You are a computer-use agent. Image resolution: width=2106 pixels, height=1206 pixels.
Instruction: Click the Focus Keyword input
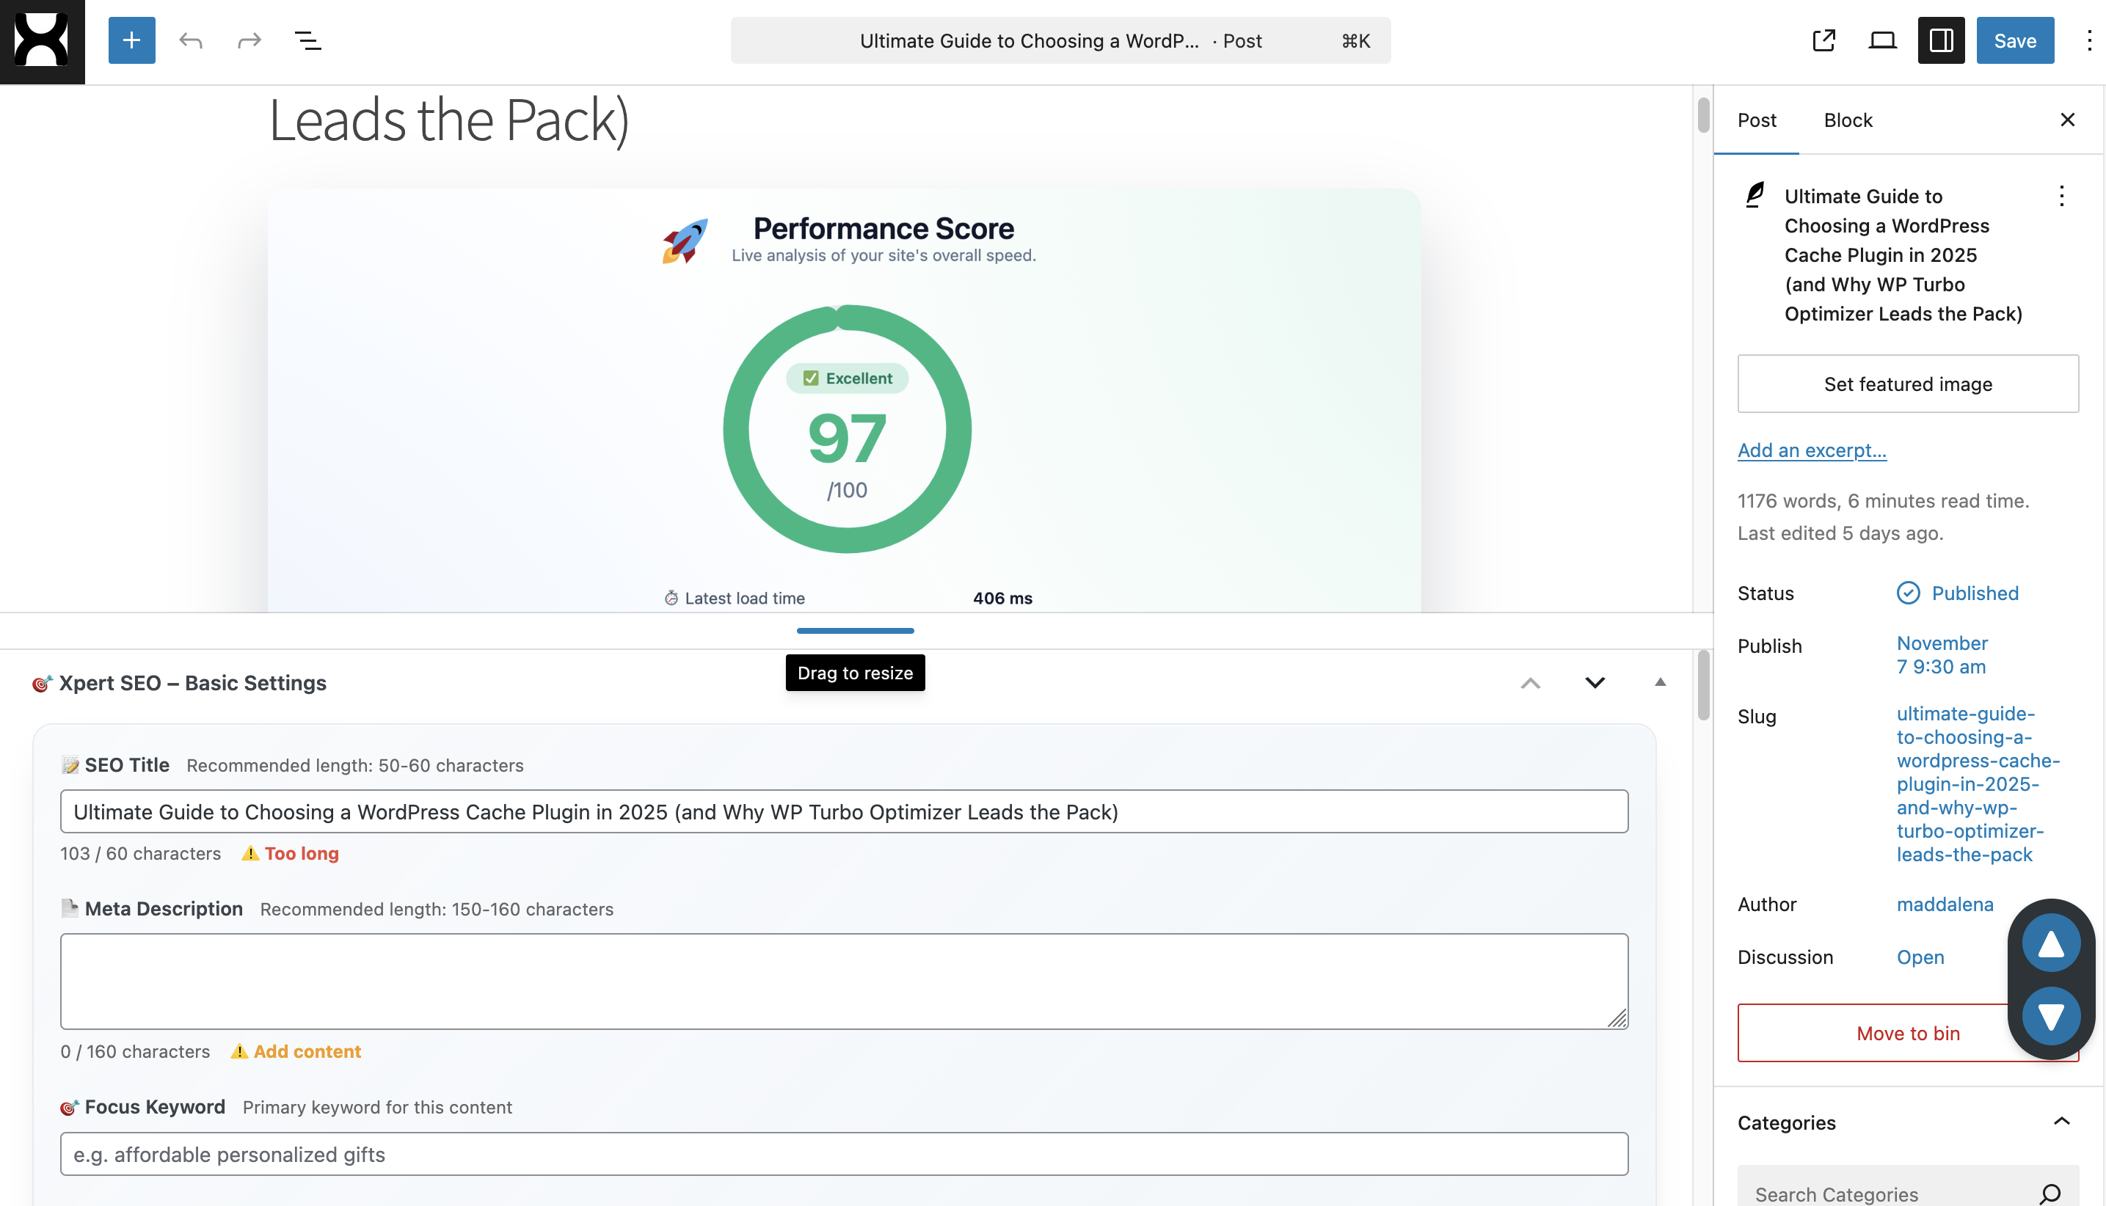point(844,1154)
